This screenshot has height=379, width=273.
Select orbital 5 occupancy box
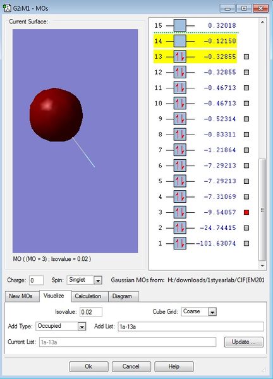tap(180, 181)
